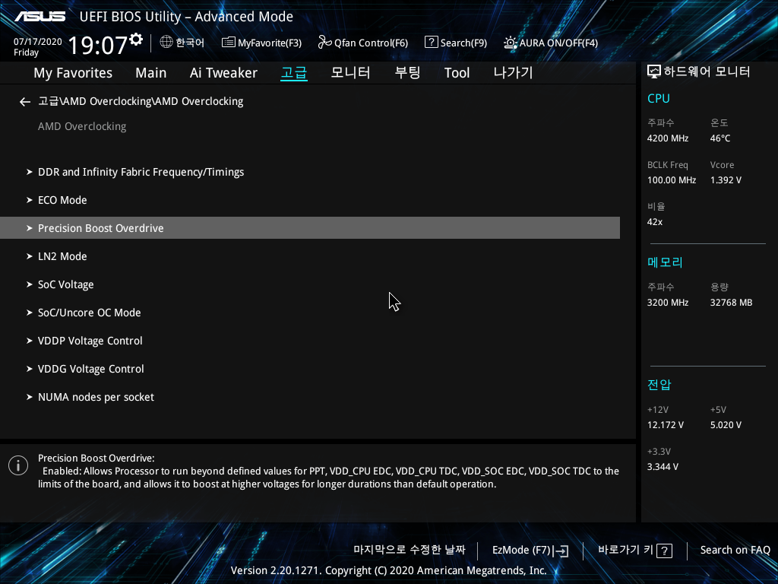Viewport: 778px width, 584px height.
Task: Click the 19:07 clock time
Action: point(98,45)
